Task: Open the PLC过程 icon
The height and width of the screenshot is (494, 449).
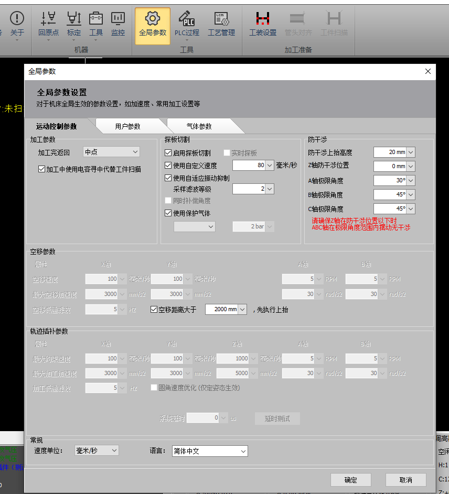Action: 187,25
